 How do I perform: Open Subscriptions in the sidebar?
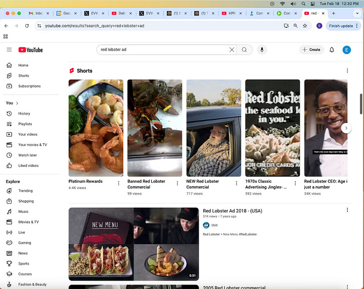tap(30, 86)
